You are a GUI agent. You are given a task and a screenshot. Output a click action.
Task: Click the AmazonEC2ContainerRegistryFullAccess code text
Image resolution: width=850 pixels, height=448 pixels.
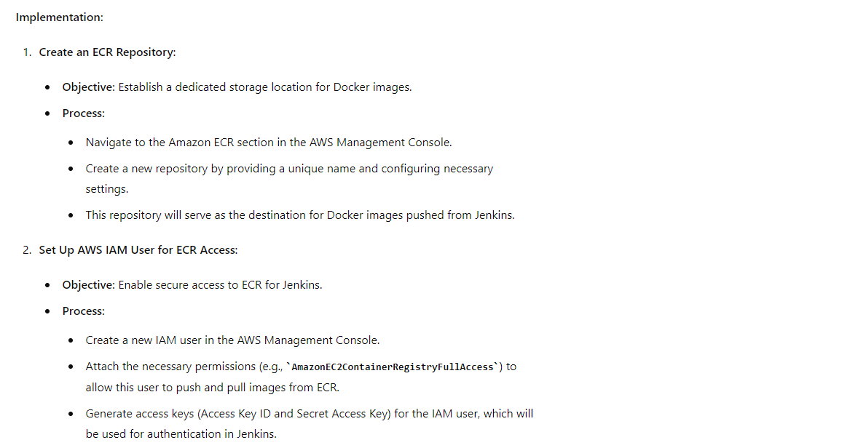pos(393,367)
